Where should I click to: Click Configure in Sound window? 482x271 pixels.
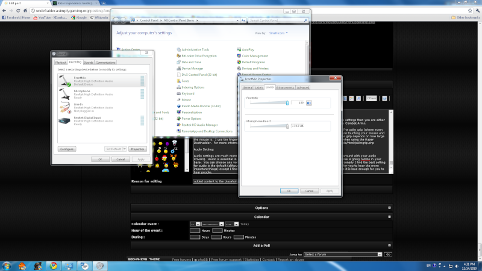pyautogui.click(x=67, y=149)
